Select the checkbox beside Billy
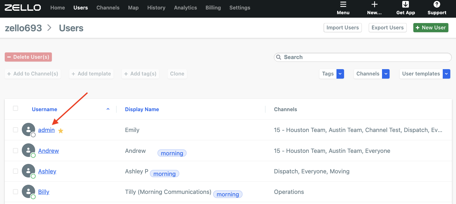This screenshot has width=456, height=204. tap(15, 191)
